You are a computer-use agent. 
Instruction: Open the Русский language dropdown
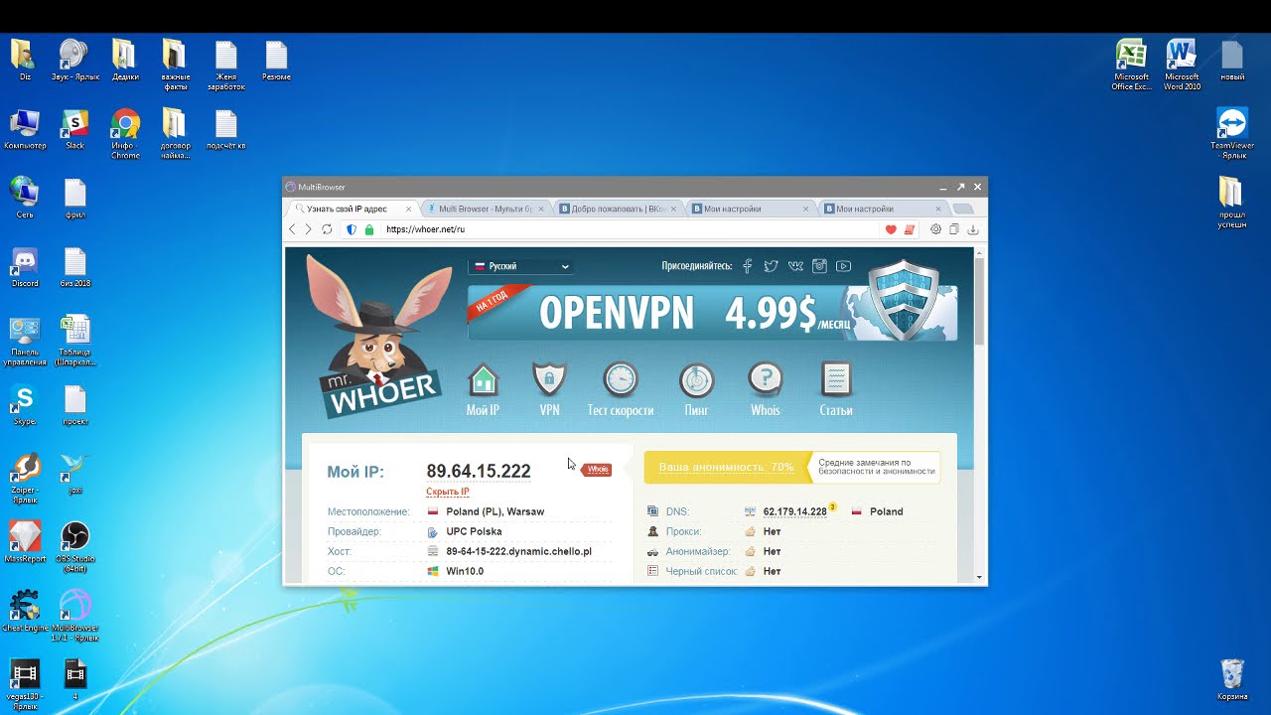[x=521, y=266]
